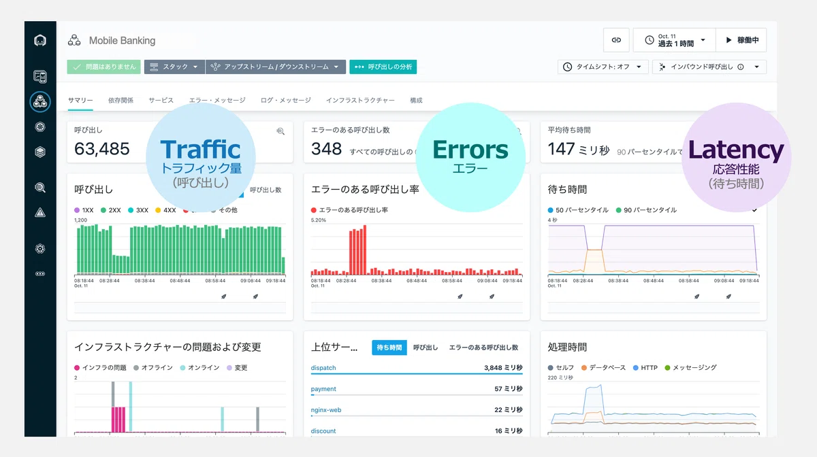
Task: Click the purple 1XX legend color dot
Action: [77, 210]
